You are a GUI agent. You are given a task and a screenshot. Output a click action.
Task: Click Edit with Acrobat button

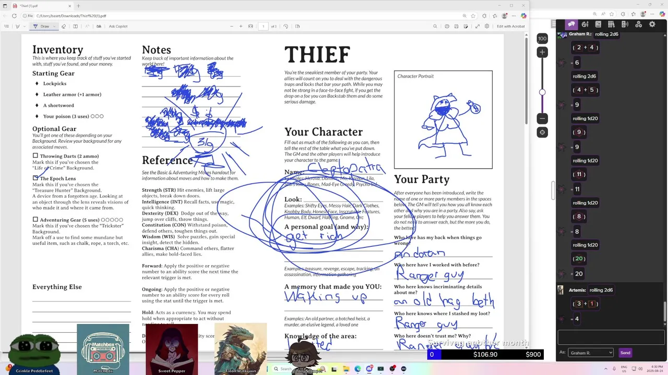(x=510, y=26)
